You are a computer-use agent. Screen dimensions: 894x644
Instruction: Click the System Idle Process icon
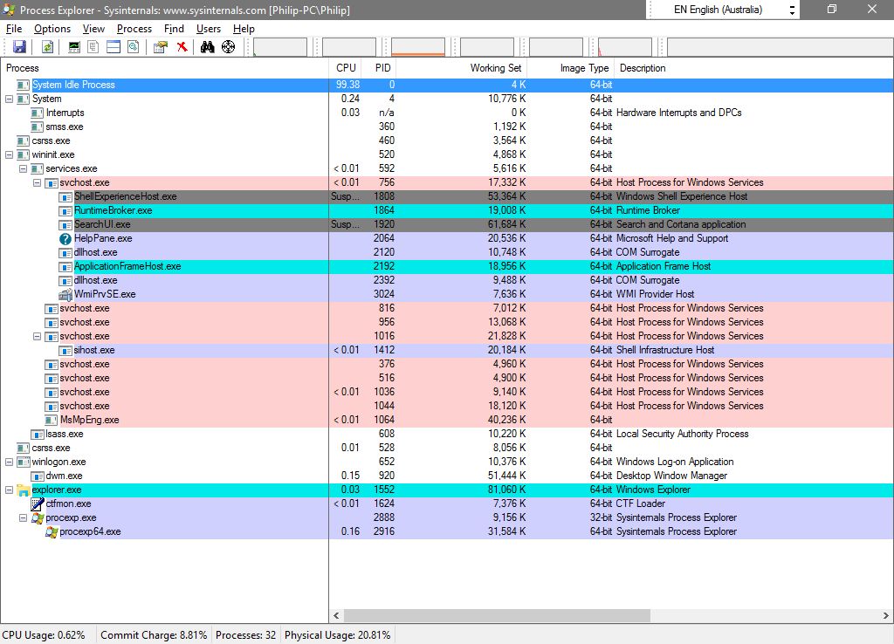(x=24, y=85)
